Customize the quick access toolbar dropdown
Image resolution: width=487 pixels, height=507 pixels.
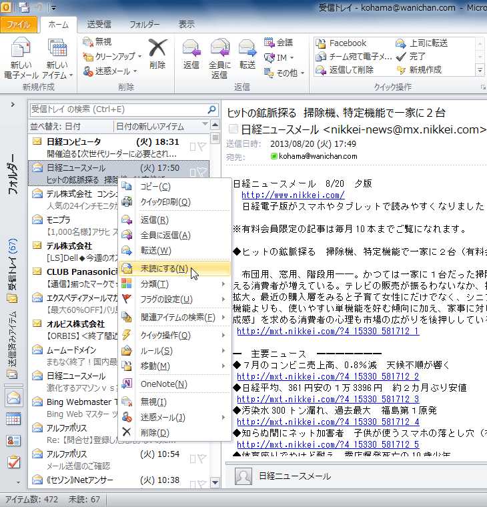click(x=53, y=7)
